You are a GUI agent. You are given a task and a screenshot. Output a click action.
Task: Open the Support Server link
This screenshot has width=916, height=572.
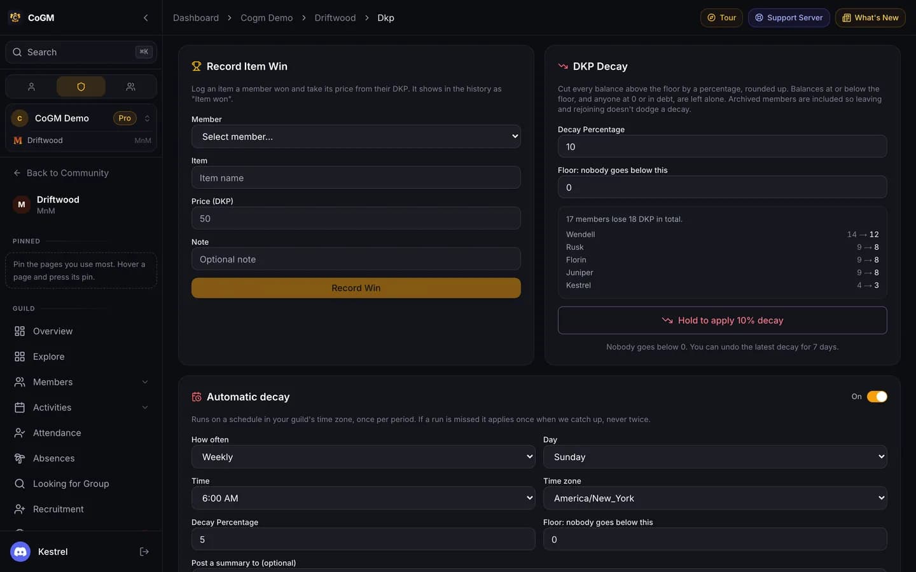pyautogui.click(x=789, y=18)
